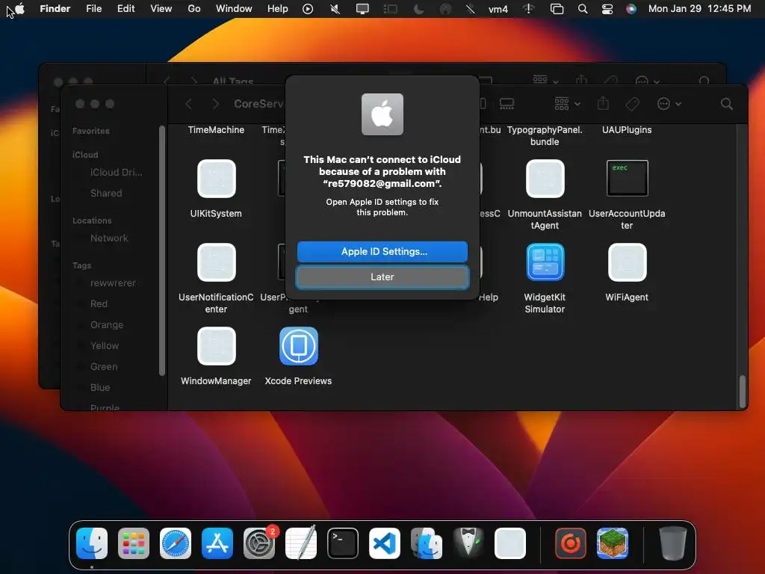Open Control Center from menu bar
765x574 pixels.
click(607, 9)
